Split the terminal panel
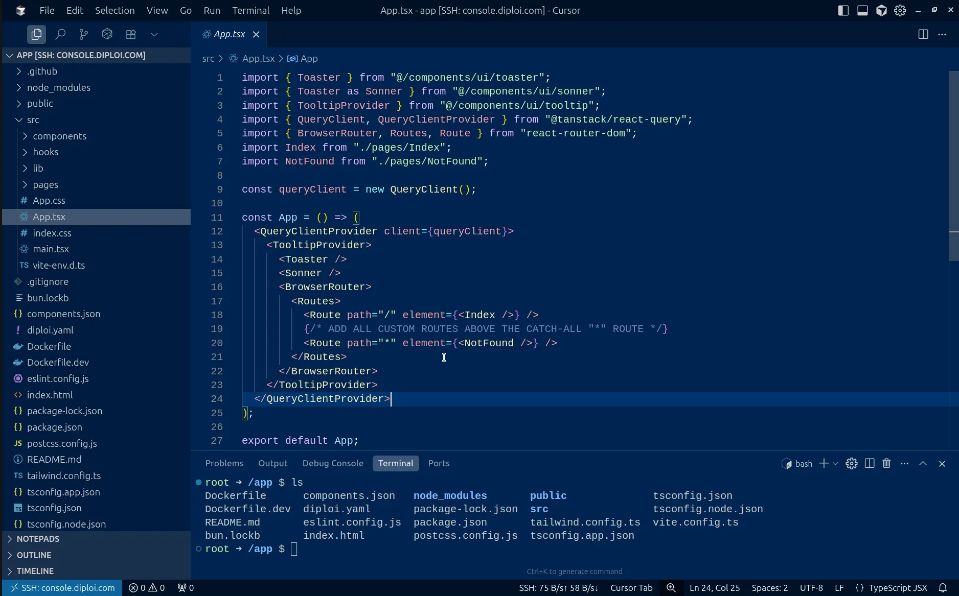959x596 pixels. (869, 463)
